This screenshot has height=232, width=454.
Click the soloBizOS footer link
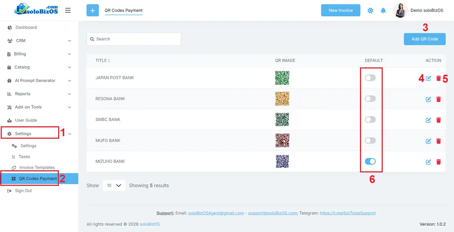point(150,224)
